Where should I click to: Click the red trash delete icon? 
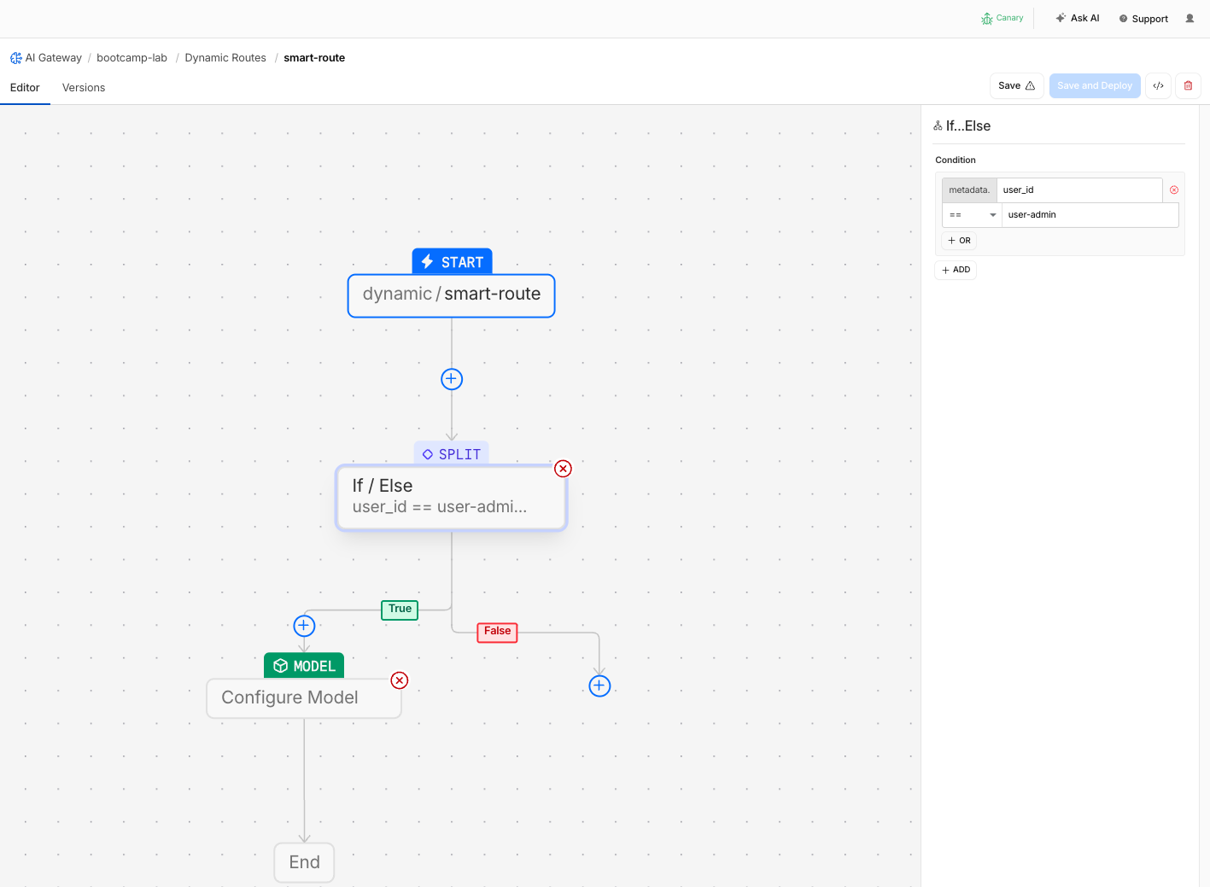(x=1188, y=85)
